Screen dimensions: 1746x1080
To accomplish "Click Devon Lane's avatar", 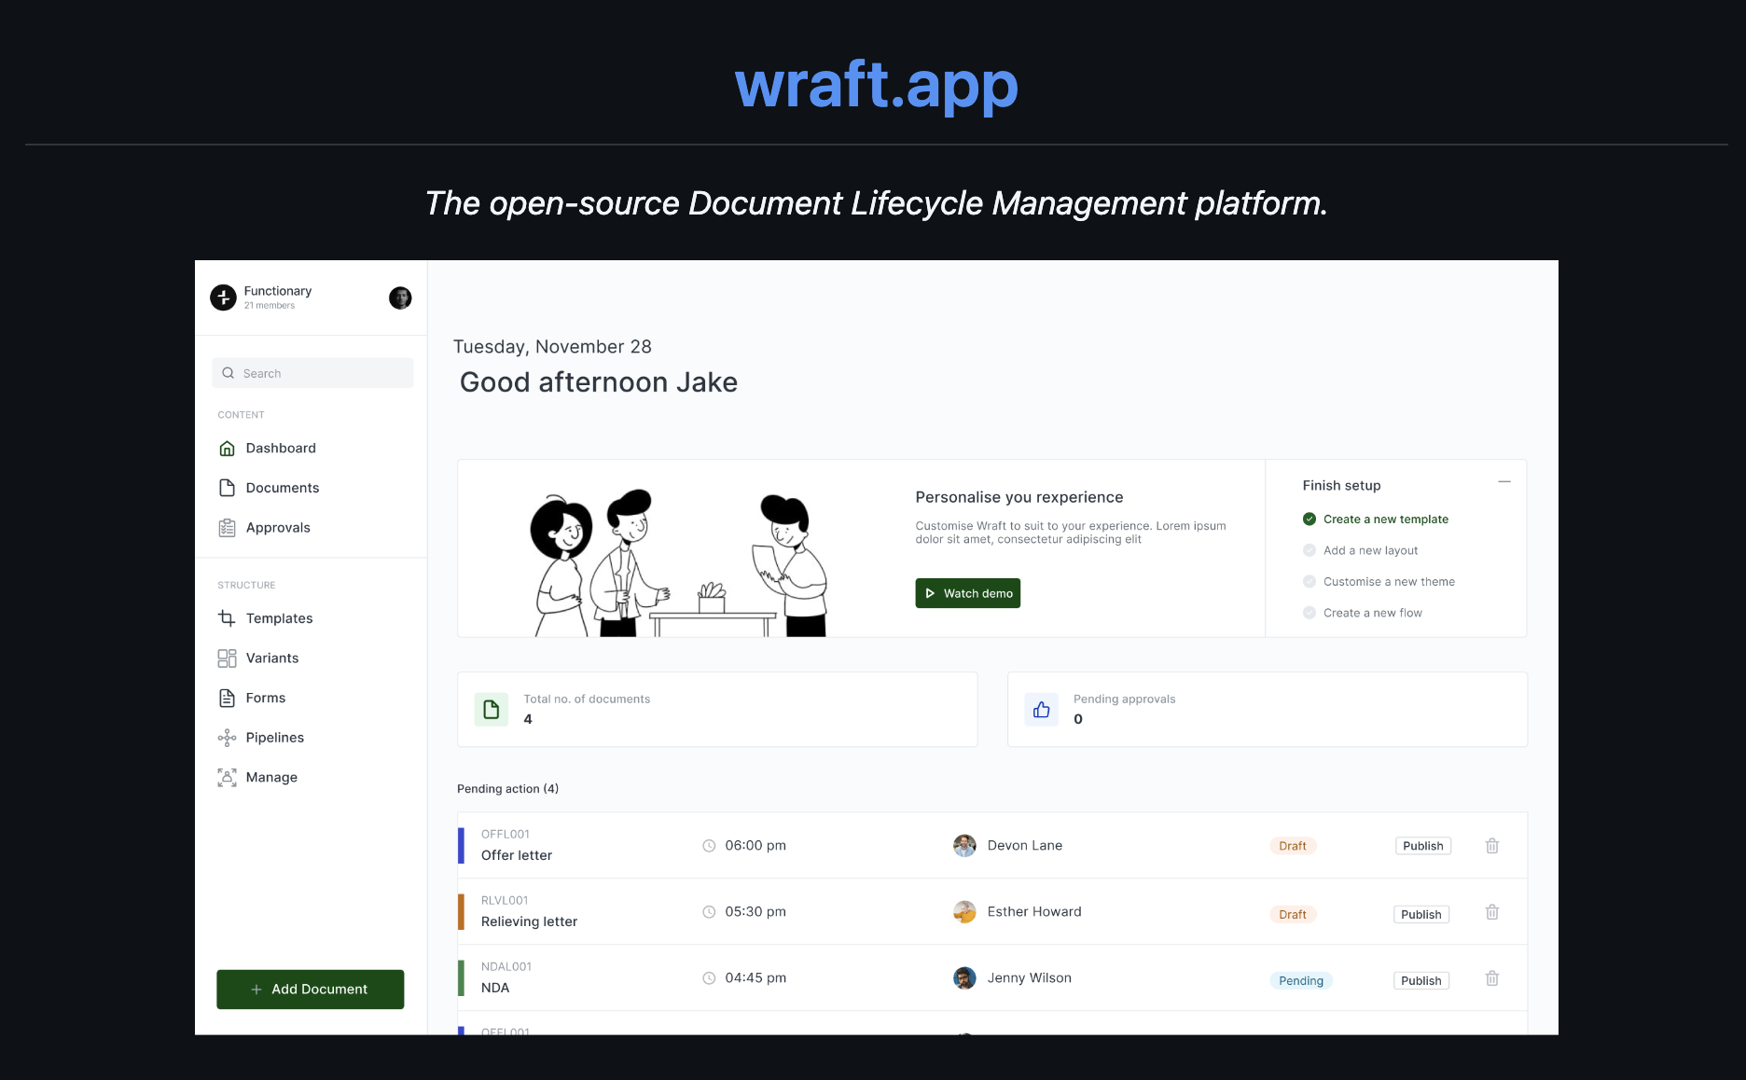I will pyautogui.click(x=964, y=846).
